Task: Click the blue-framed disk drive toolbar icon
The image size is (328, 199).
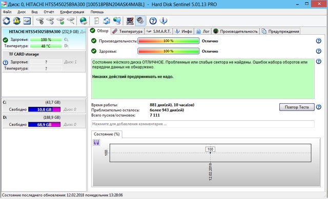Action: [x=27, y=21]
